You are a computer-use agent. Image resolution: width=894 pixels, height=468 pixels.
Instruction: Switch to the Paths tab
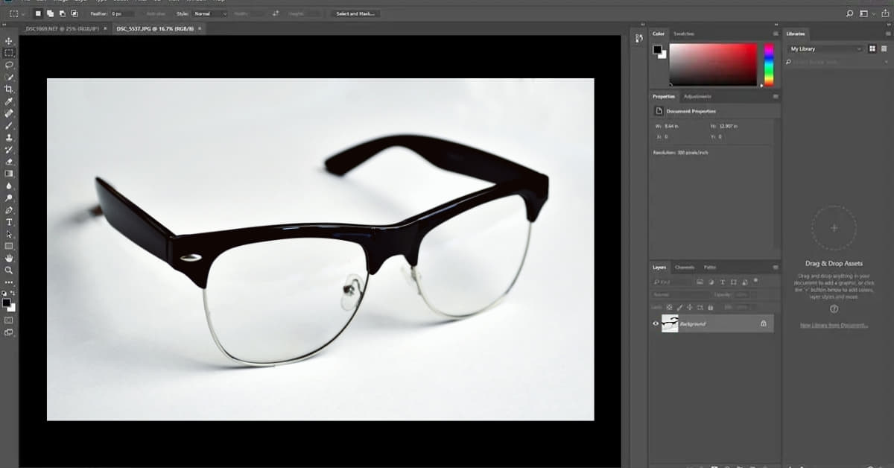click(x=710, y=267)
